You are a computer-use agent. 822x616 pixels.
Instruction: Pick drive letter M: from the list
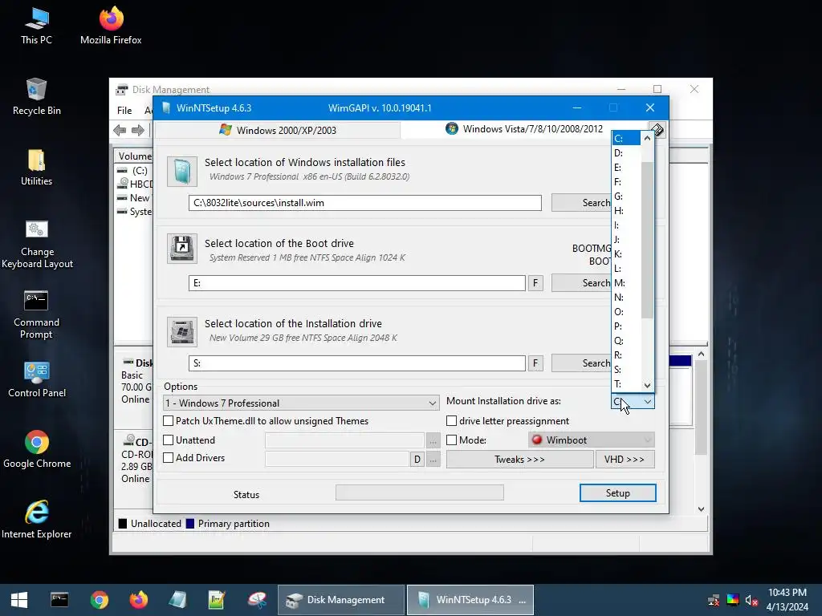tap(626, 283)
